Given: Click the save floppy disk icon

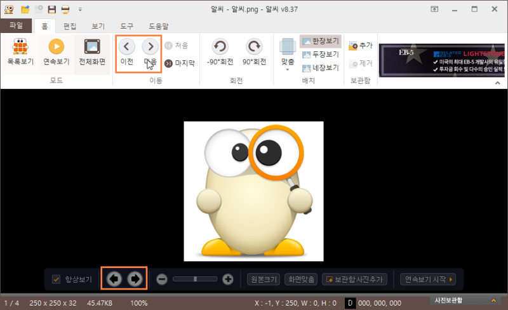Looking at the screenshot, I should [x=52, y=10].
